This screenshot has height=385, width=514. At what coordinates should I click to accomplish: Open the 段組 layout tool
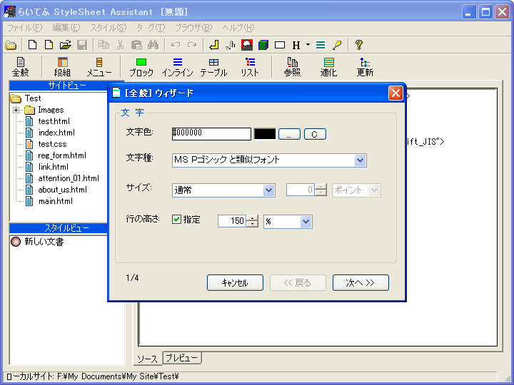pos(62,67)
